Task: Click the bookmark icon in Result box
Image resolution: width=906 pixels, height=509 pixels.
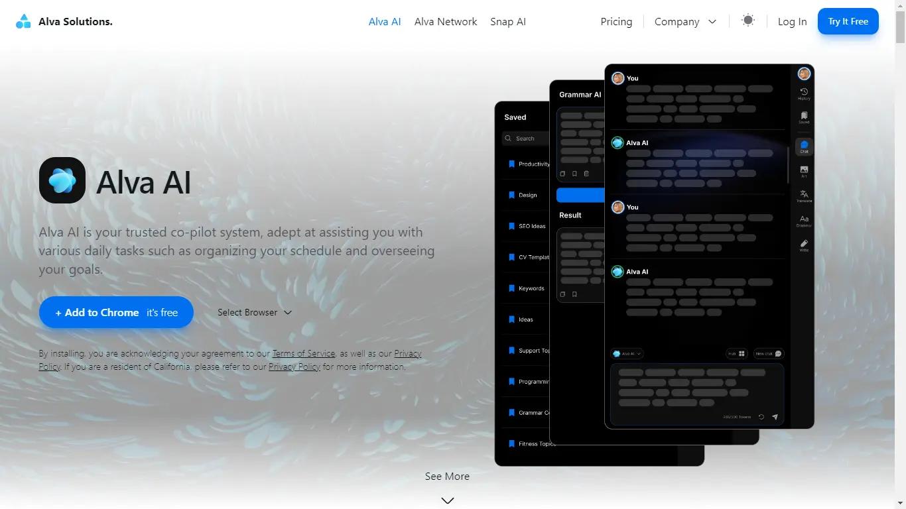Action: click(x=574, y=294)
